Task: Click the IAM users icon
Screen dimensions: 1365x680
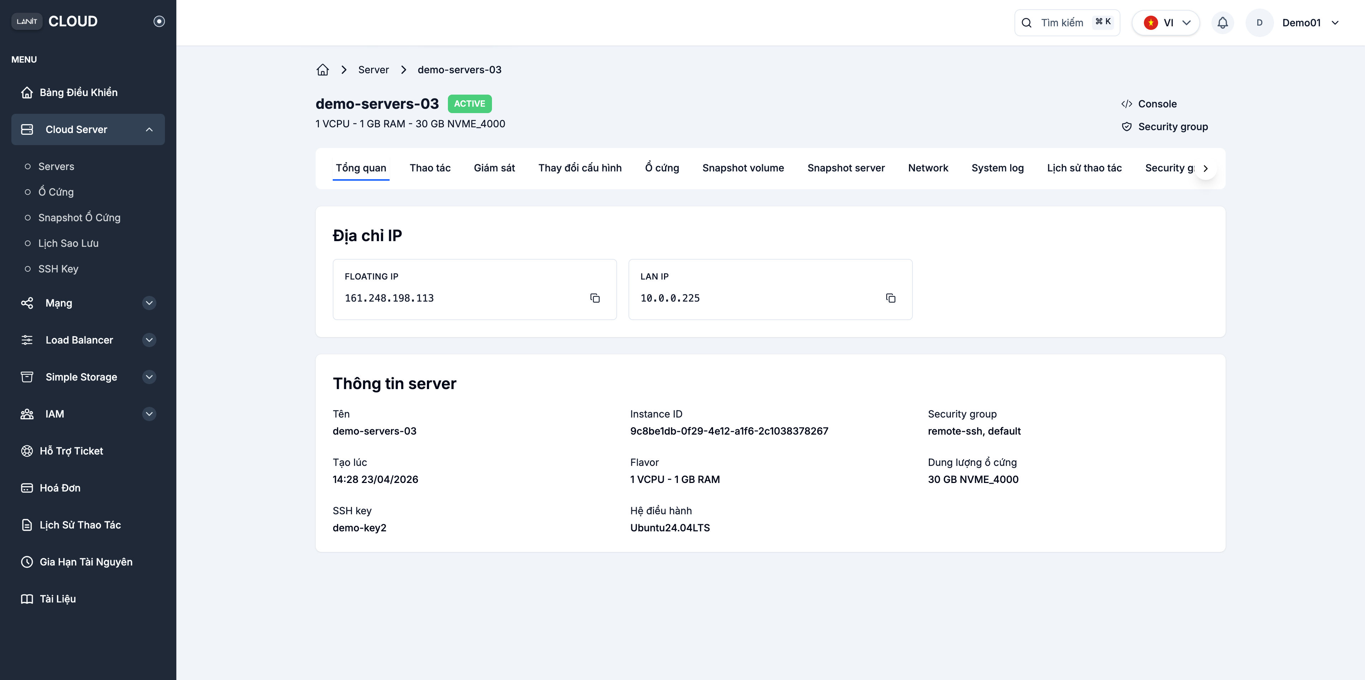Action: (27, 414)
